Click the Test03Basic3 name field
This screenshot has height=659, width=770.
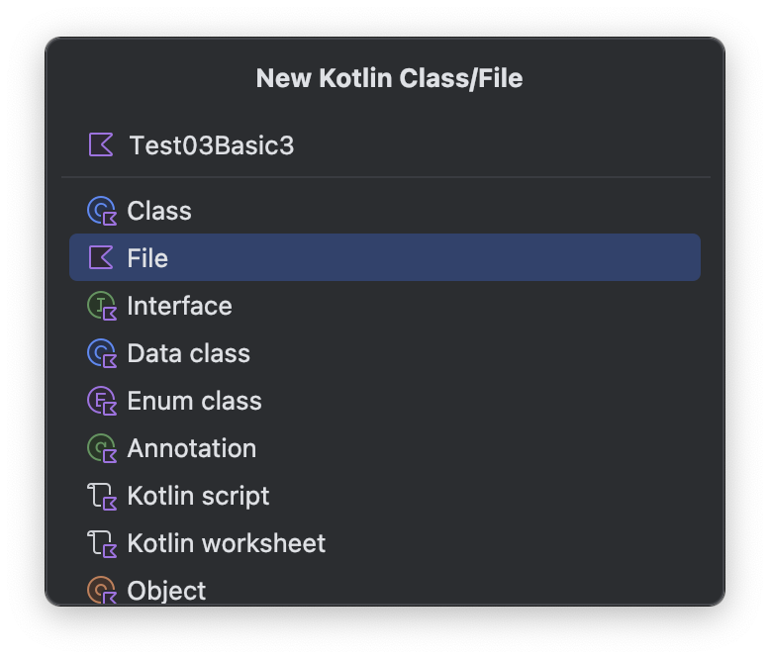[396, 145]
